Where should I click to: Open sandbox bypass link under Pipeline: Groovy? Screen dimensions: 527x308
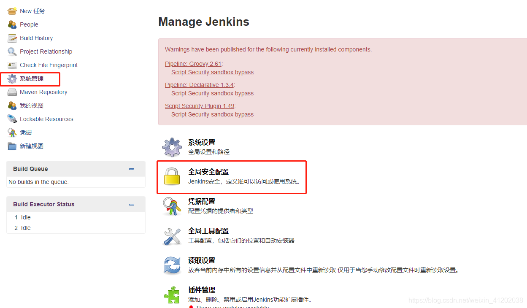[x=212, y=72]
